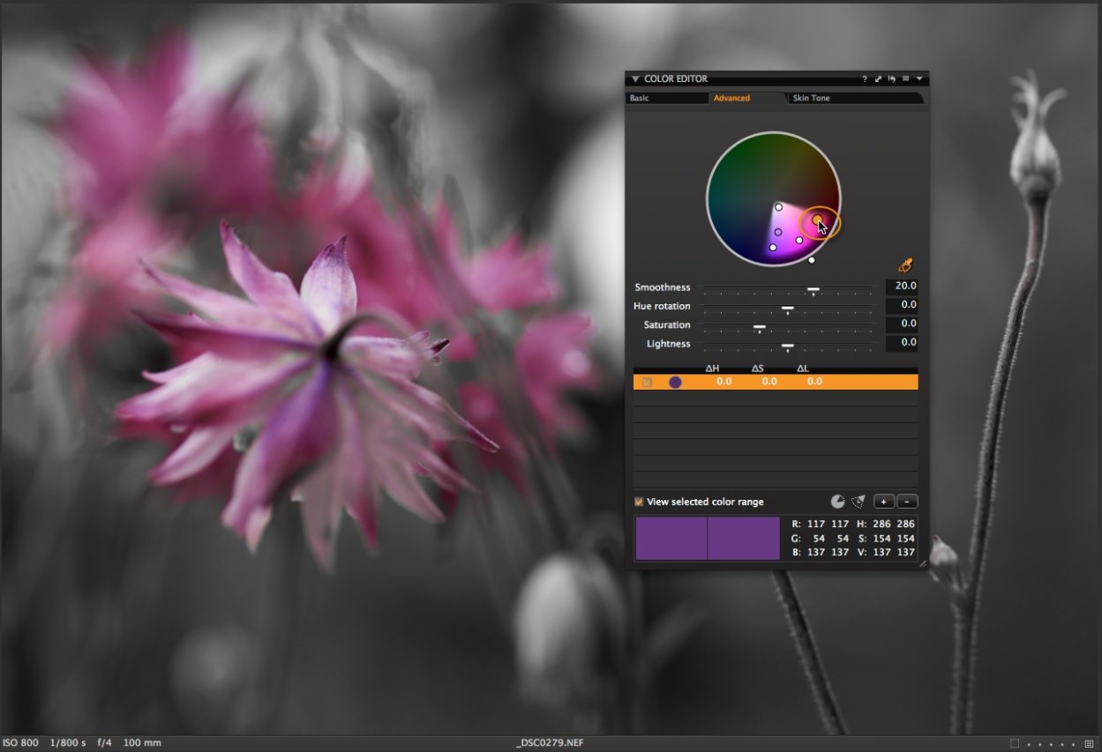The image size is (1102, 752).
Task: Reset the Color Editor with undo arrow
Action: [892, 79]
